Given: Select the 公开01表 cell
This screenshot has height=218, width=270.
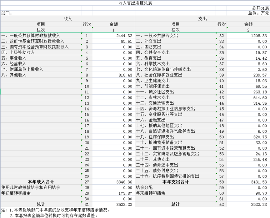Looking at the screenshot, I should [x=260, y=8].
